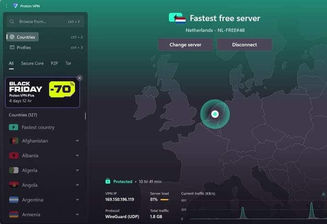Expand the Angola server list
The width and height of the screenshot is (327, 224).
tap(77, 185)
